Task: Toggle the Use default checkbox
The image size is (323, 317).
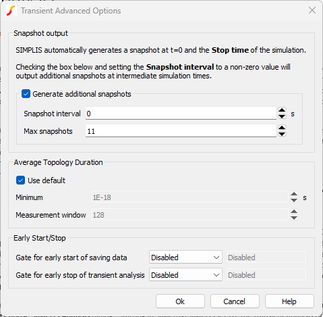Action: point(20,180)
